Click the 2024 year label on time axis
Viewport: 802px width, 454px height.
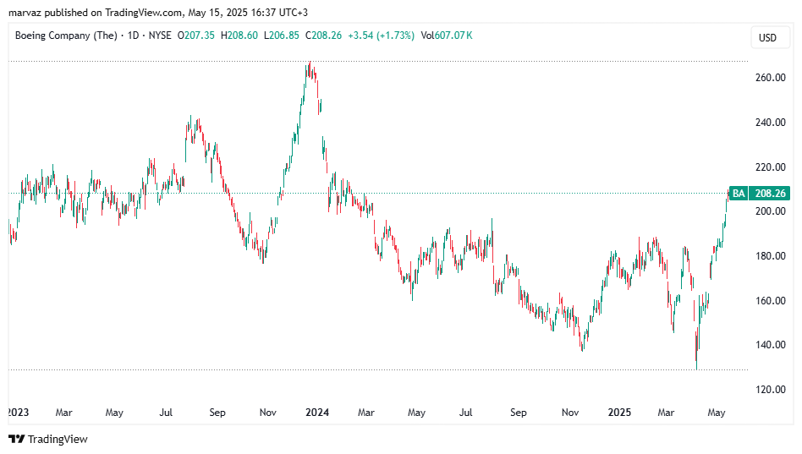tap(317, 412)
